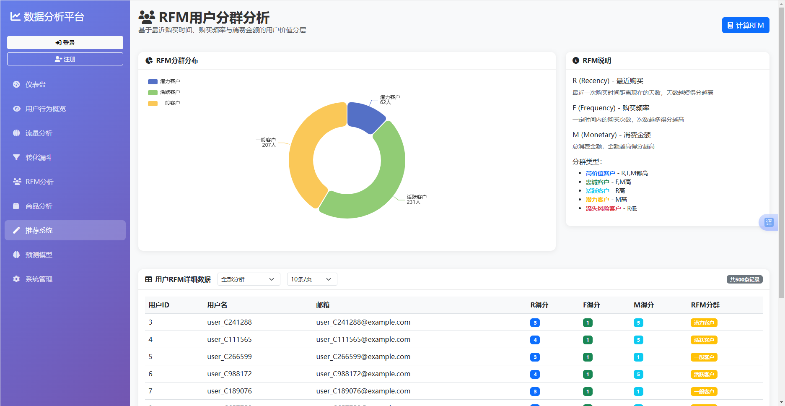This screenshot has width=785, height=406.
Task: Toggle 活跃客户 legend swatch in chart
Action: pyautogui.click(x=153, y=92)
